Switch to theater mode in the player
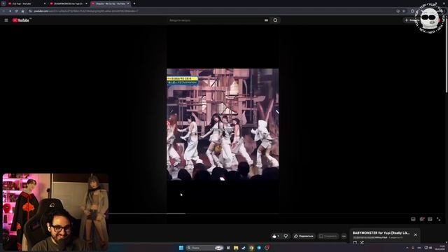Screen dimensions: 448x252 coord(430,219)
